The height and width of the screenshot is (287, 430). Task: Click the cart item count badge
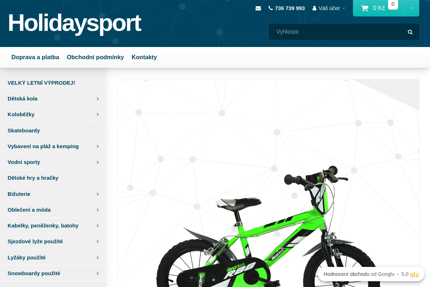point(393,4)
